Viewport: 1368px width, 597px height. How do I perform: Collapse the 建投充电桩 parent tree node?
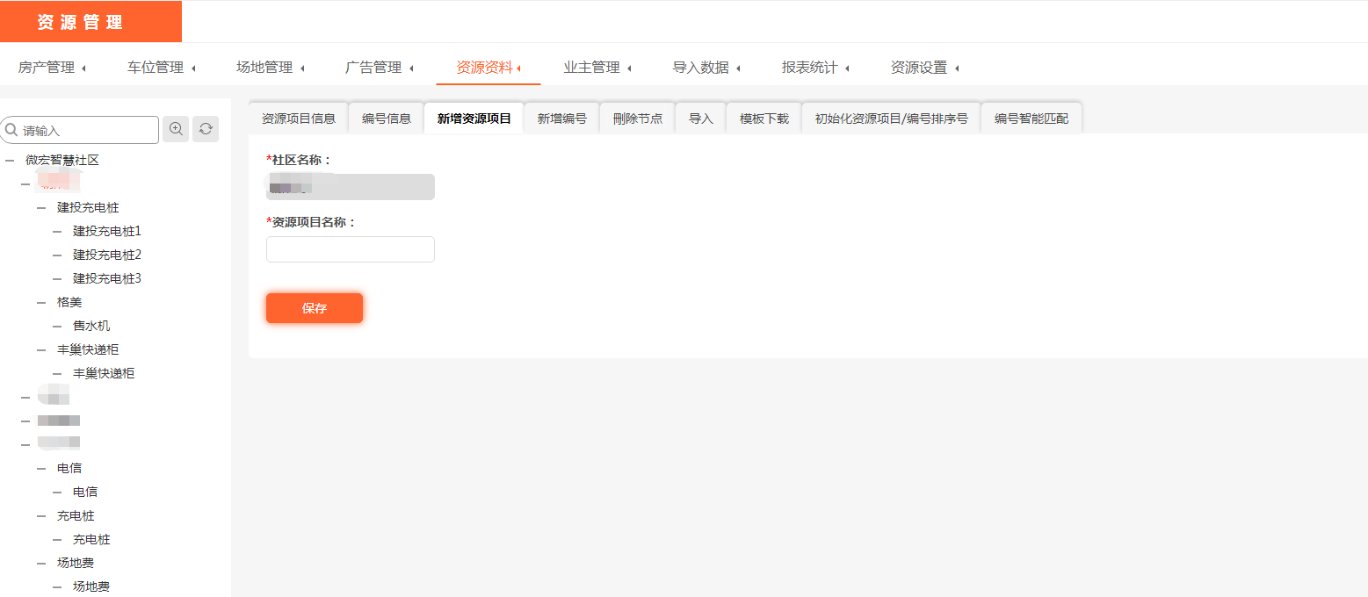41,208
